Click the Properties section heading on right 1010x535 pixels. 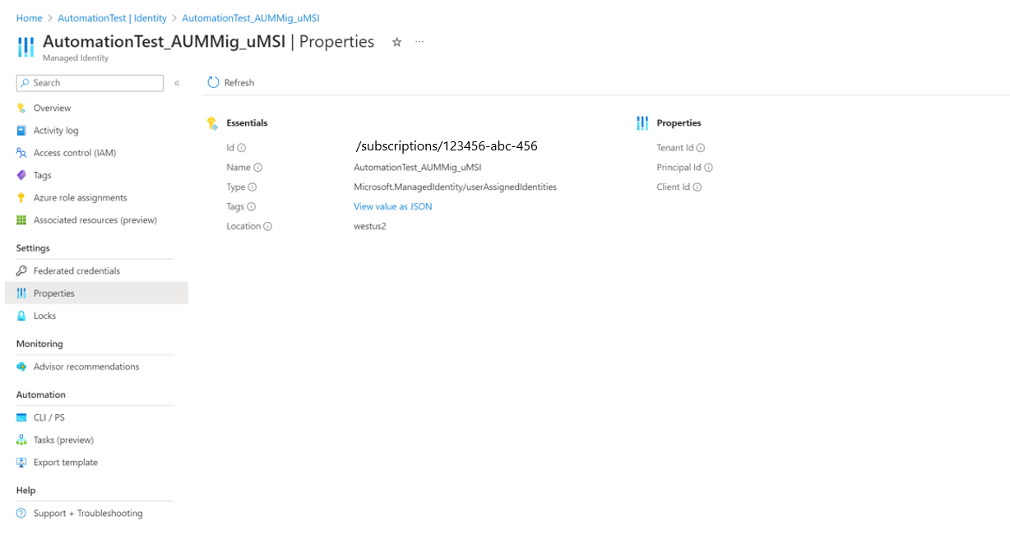pos(679,123)
